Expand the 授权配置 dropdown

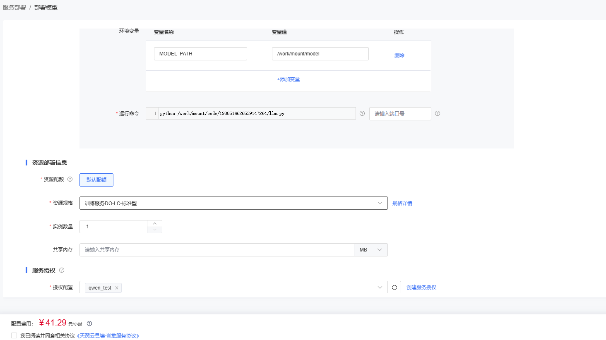coord(380,287)
